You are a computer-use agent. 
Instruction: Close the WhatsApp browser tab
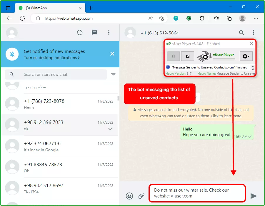click(x=81, y=8)
